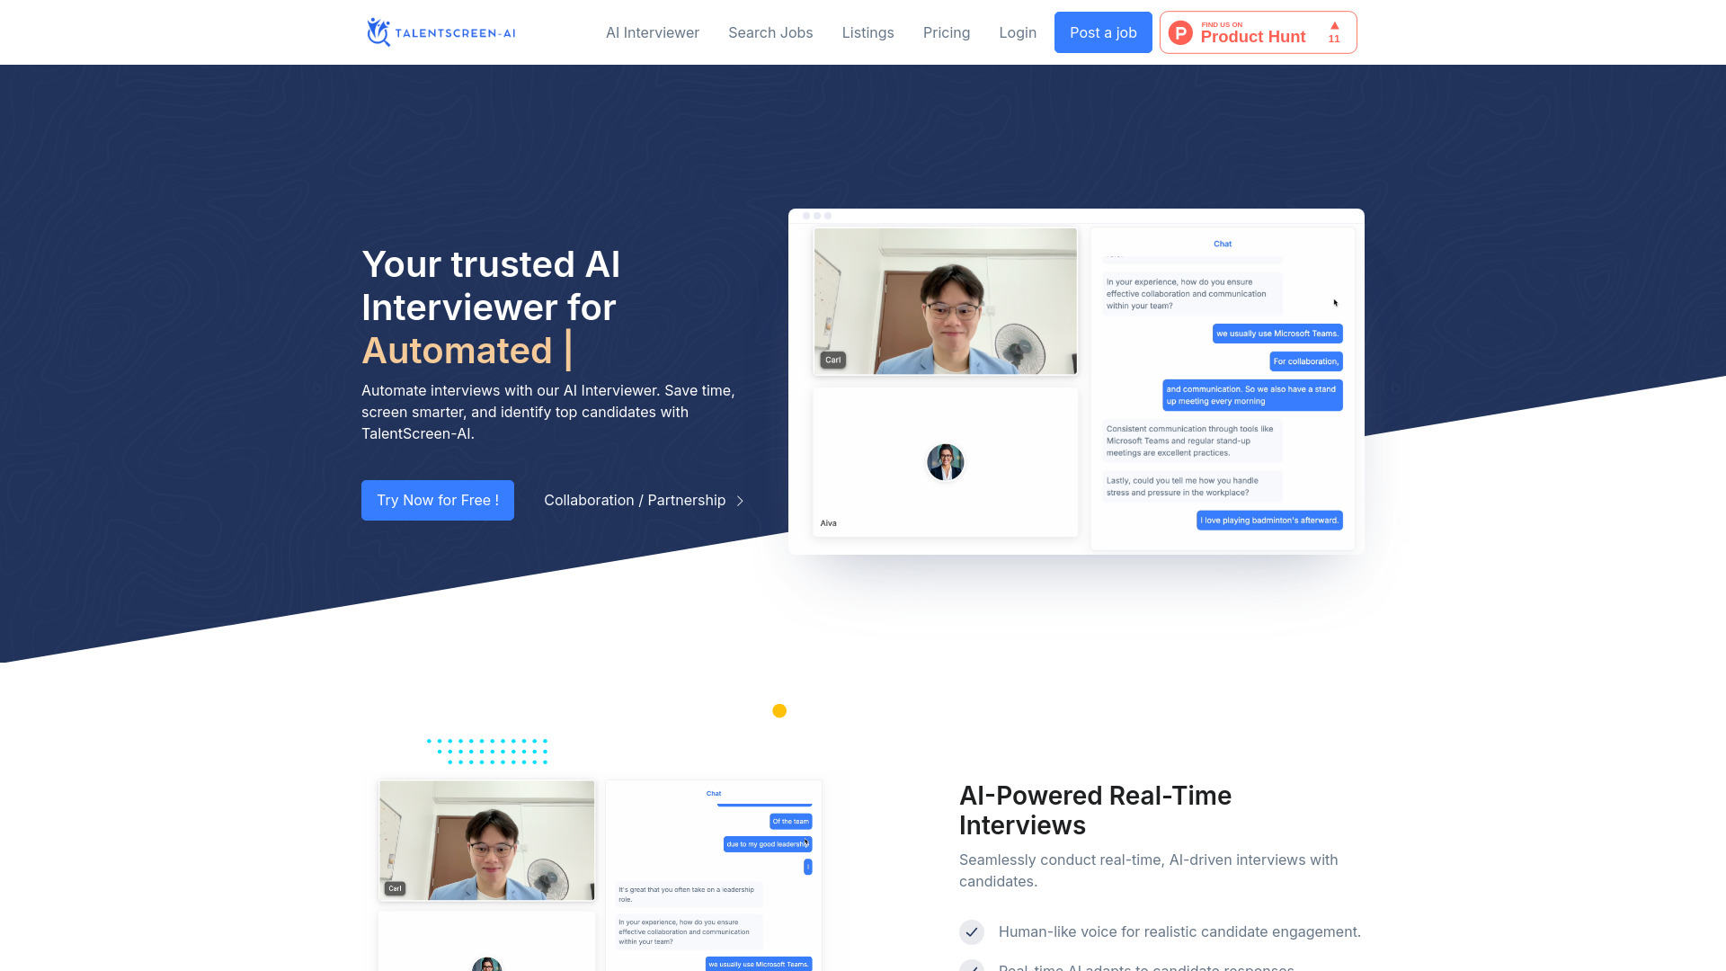Click the Post a job button

click(x=1102, y=32)
